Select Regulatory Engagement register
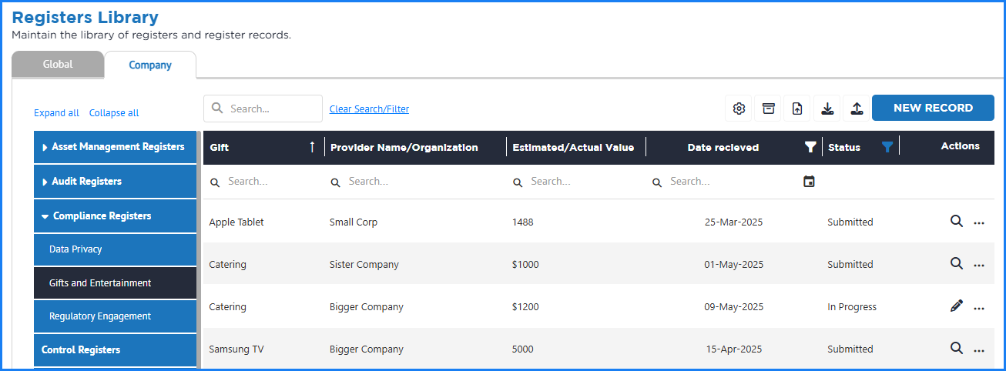This screenshot has height=371, width=1006. (115, 316)
